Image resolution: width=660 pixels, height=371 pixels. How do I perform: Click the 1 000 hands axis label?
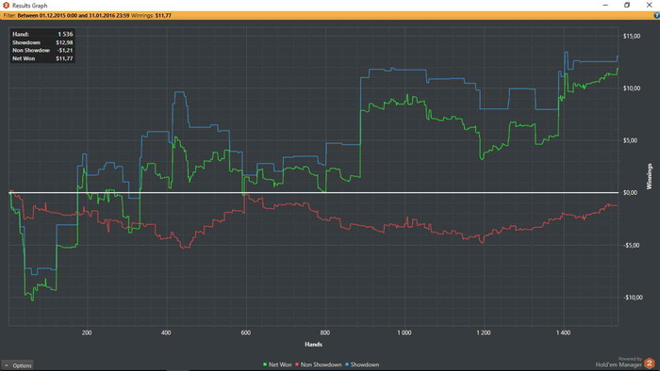(404, 332)
